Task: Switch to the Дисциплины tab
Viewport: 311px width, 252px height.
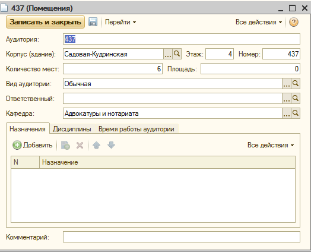Action: point(72,129)
